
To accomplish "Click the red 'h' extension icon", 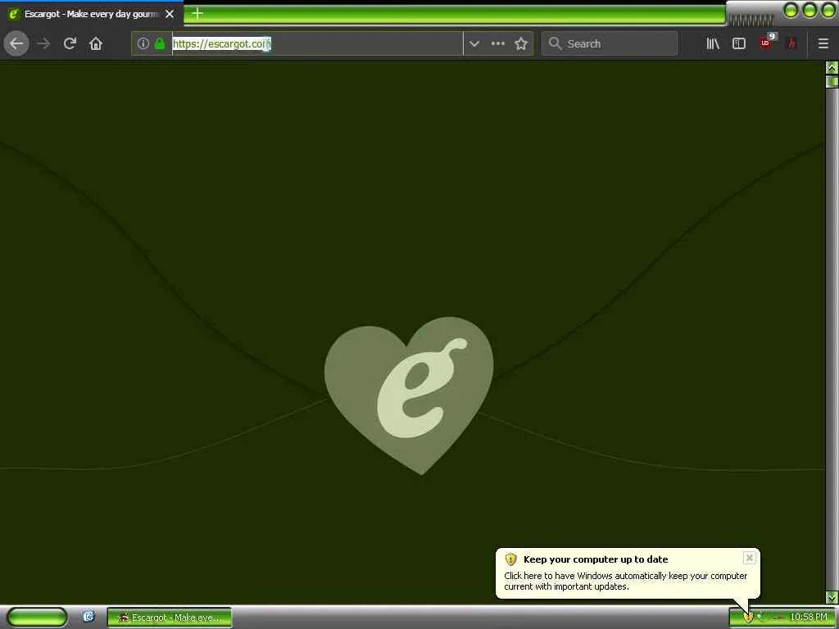I will 792,43.
